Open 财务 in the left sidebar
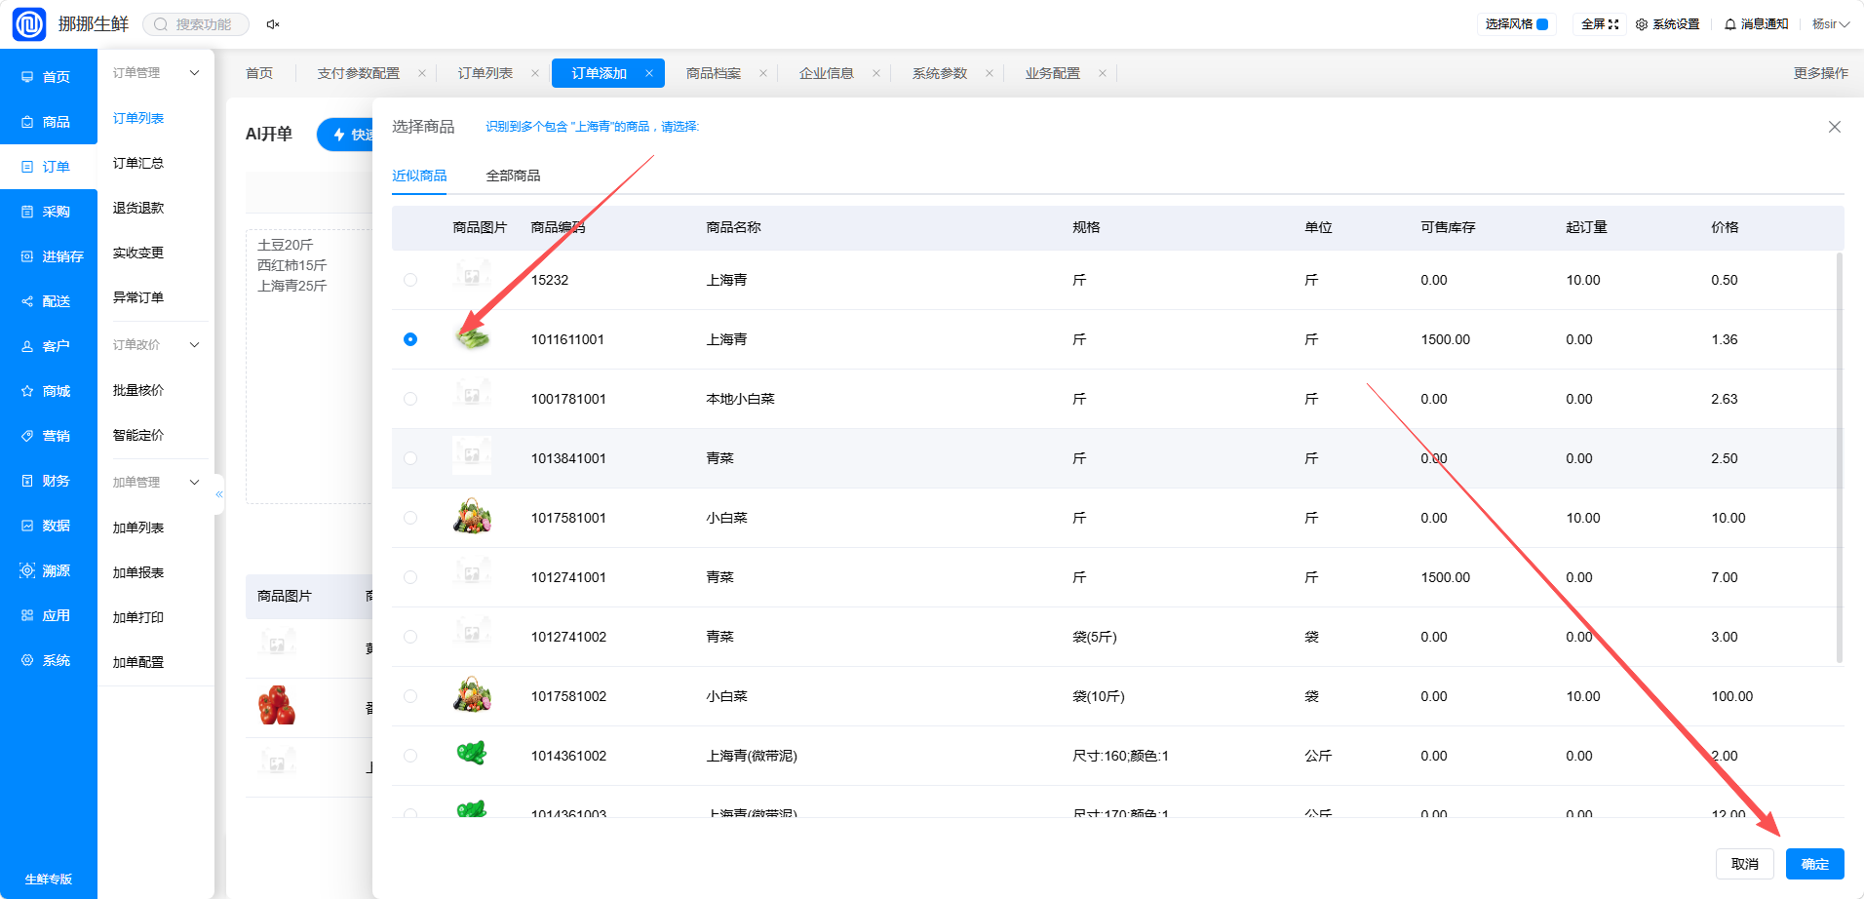 [x=49, y=481]
